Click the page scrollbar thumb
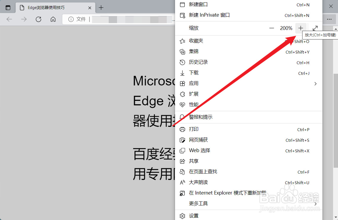 coord(336,121)
